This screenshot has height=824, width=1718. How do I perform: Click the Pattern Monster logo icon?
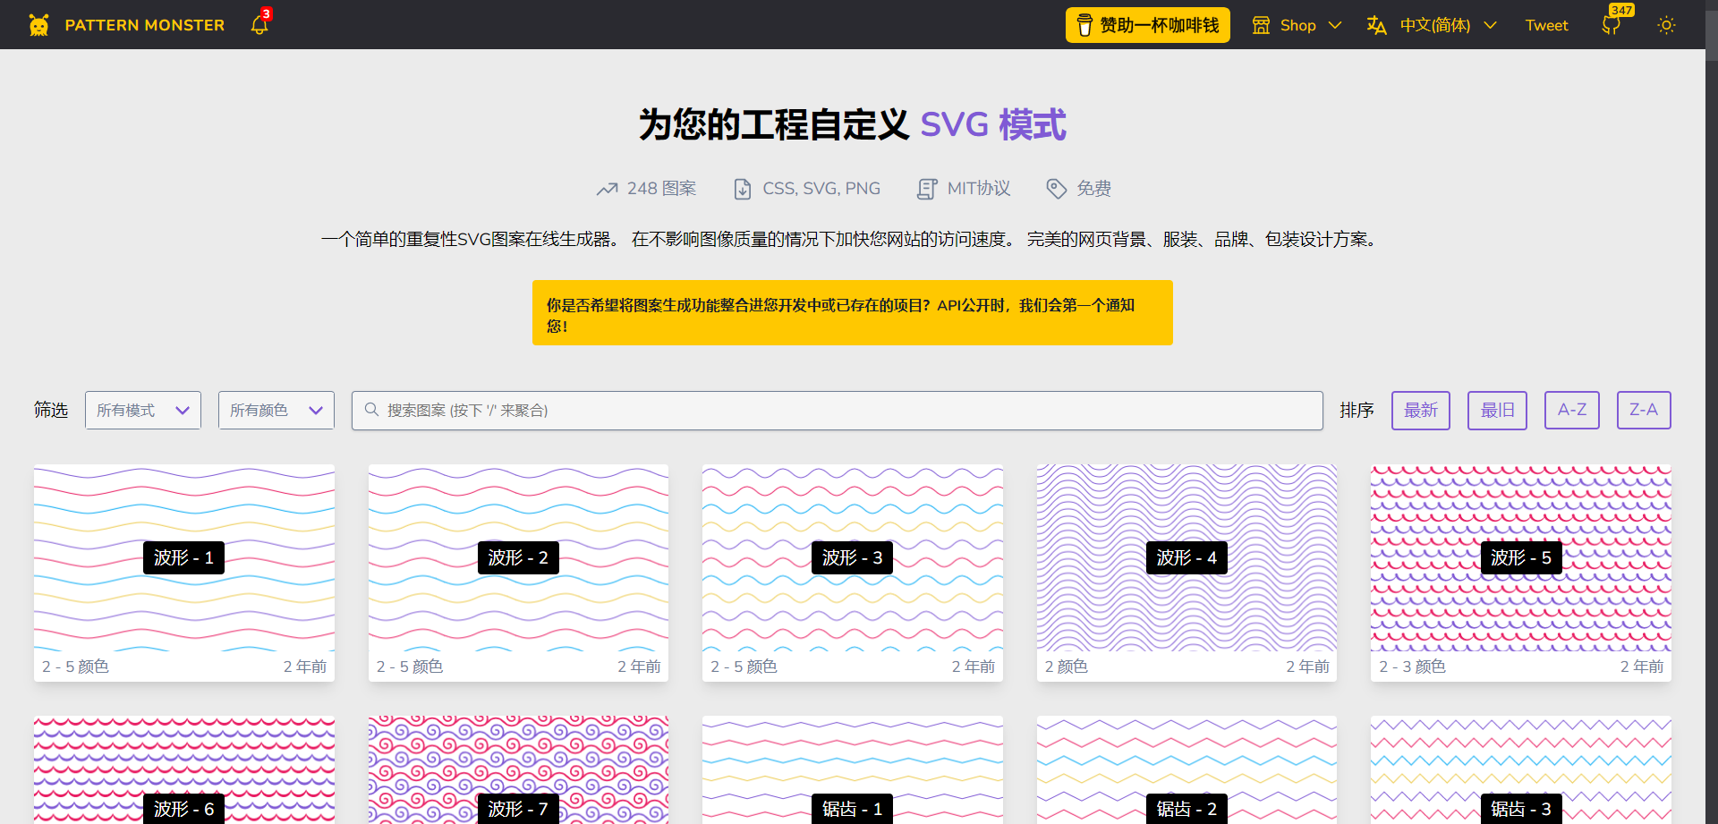38,25
